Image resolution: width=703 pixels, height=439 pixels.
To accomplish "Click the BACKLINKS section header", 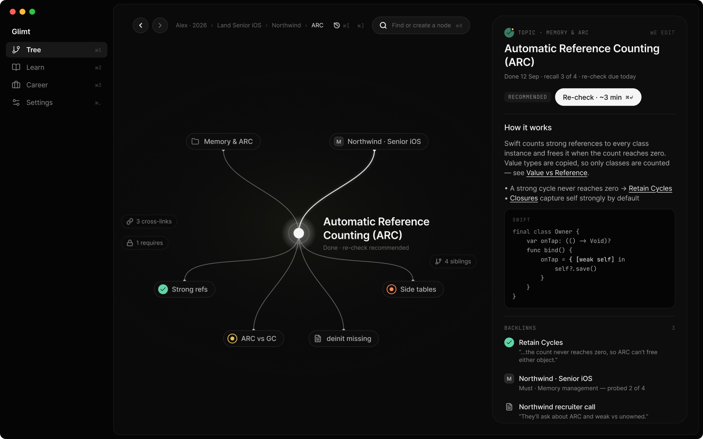I will coord(520,328).
